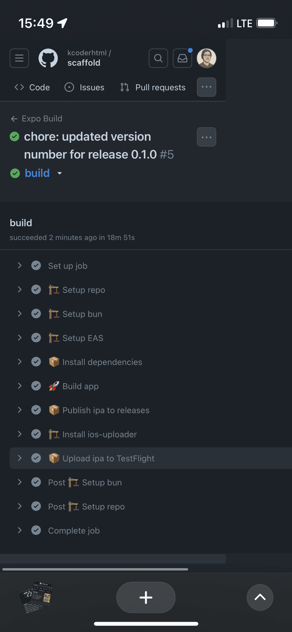
Task: Open the build job dropdown arrow
Action: point(60,173)
